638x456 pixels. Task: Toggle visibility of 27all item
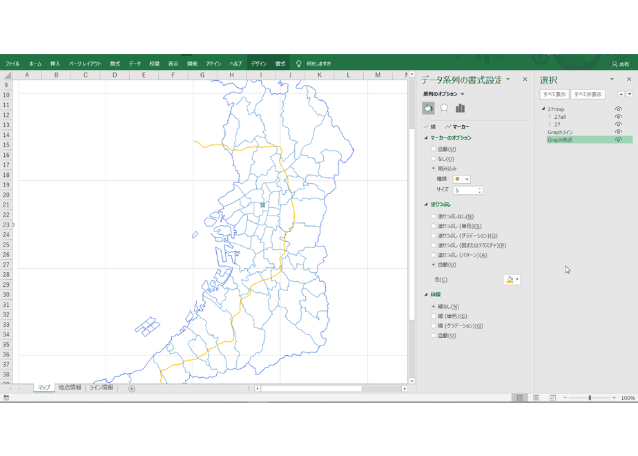(x=619, y=117)
